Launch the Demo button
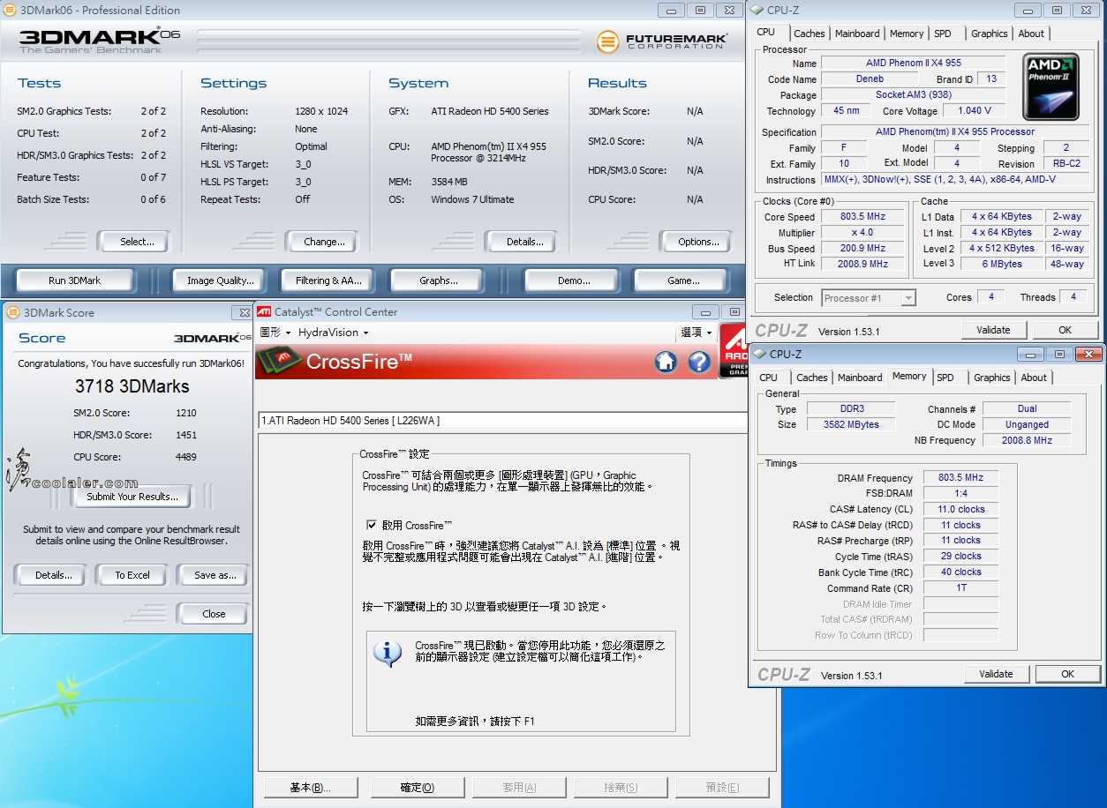Viewport: 1107px width, 808px height. pyautogui.click(x=574, y=281)
